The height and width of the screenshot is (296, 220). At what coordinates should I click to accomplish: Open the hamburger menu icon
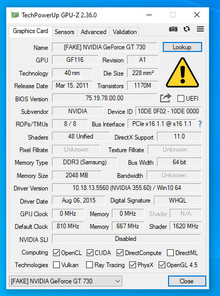click(200, 29)
